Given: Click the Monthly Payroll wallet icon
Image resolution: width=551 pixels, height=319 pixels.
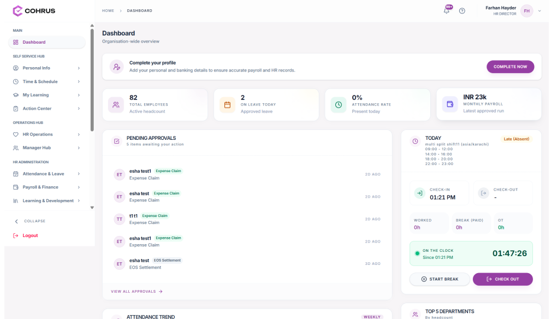Looking at the screenshot, I should (x=450, y=104).
